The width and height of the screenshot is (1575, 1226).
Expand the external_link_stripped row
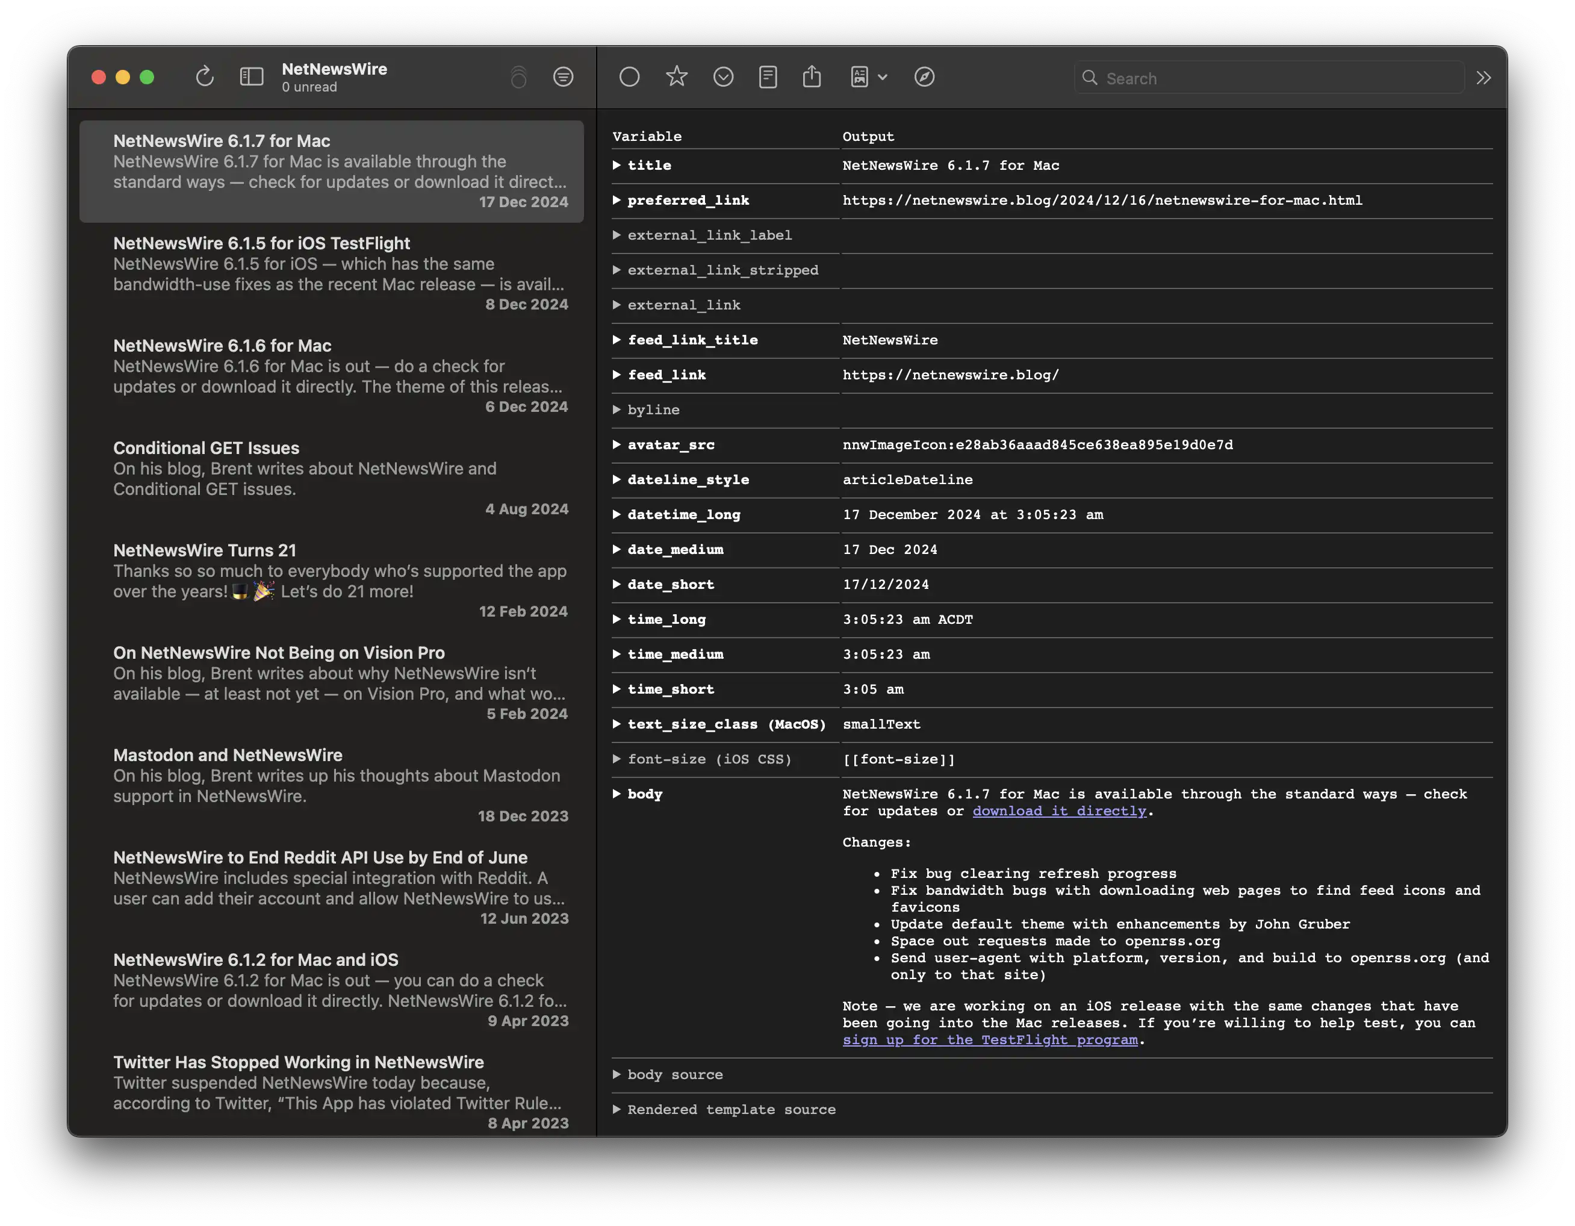click(x=617, y=270)
